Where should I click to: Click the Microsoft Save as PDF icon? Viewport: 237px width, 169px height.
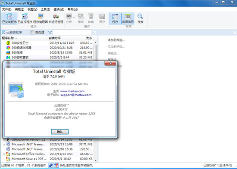[8, 159]
